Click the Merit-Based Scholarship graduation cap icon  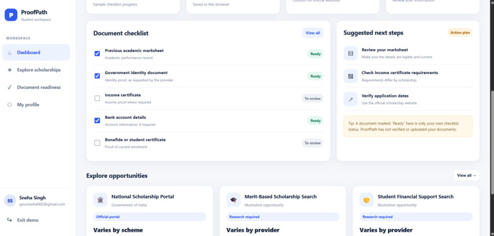point(234,200)
